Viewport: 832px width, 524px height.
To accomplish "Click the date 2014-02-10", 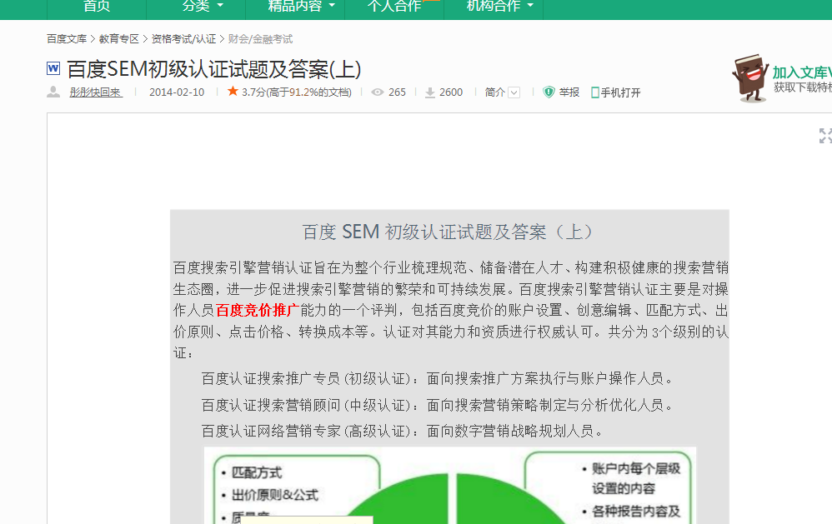I will (x=177, y=92).
